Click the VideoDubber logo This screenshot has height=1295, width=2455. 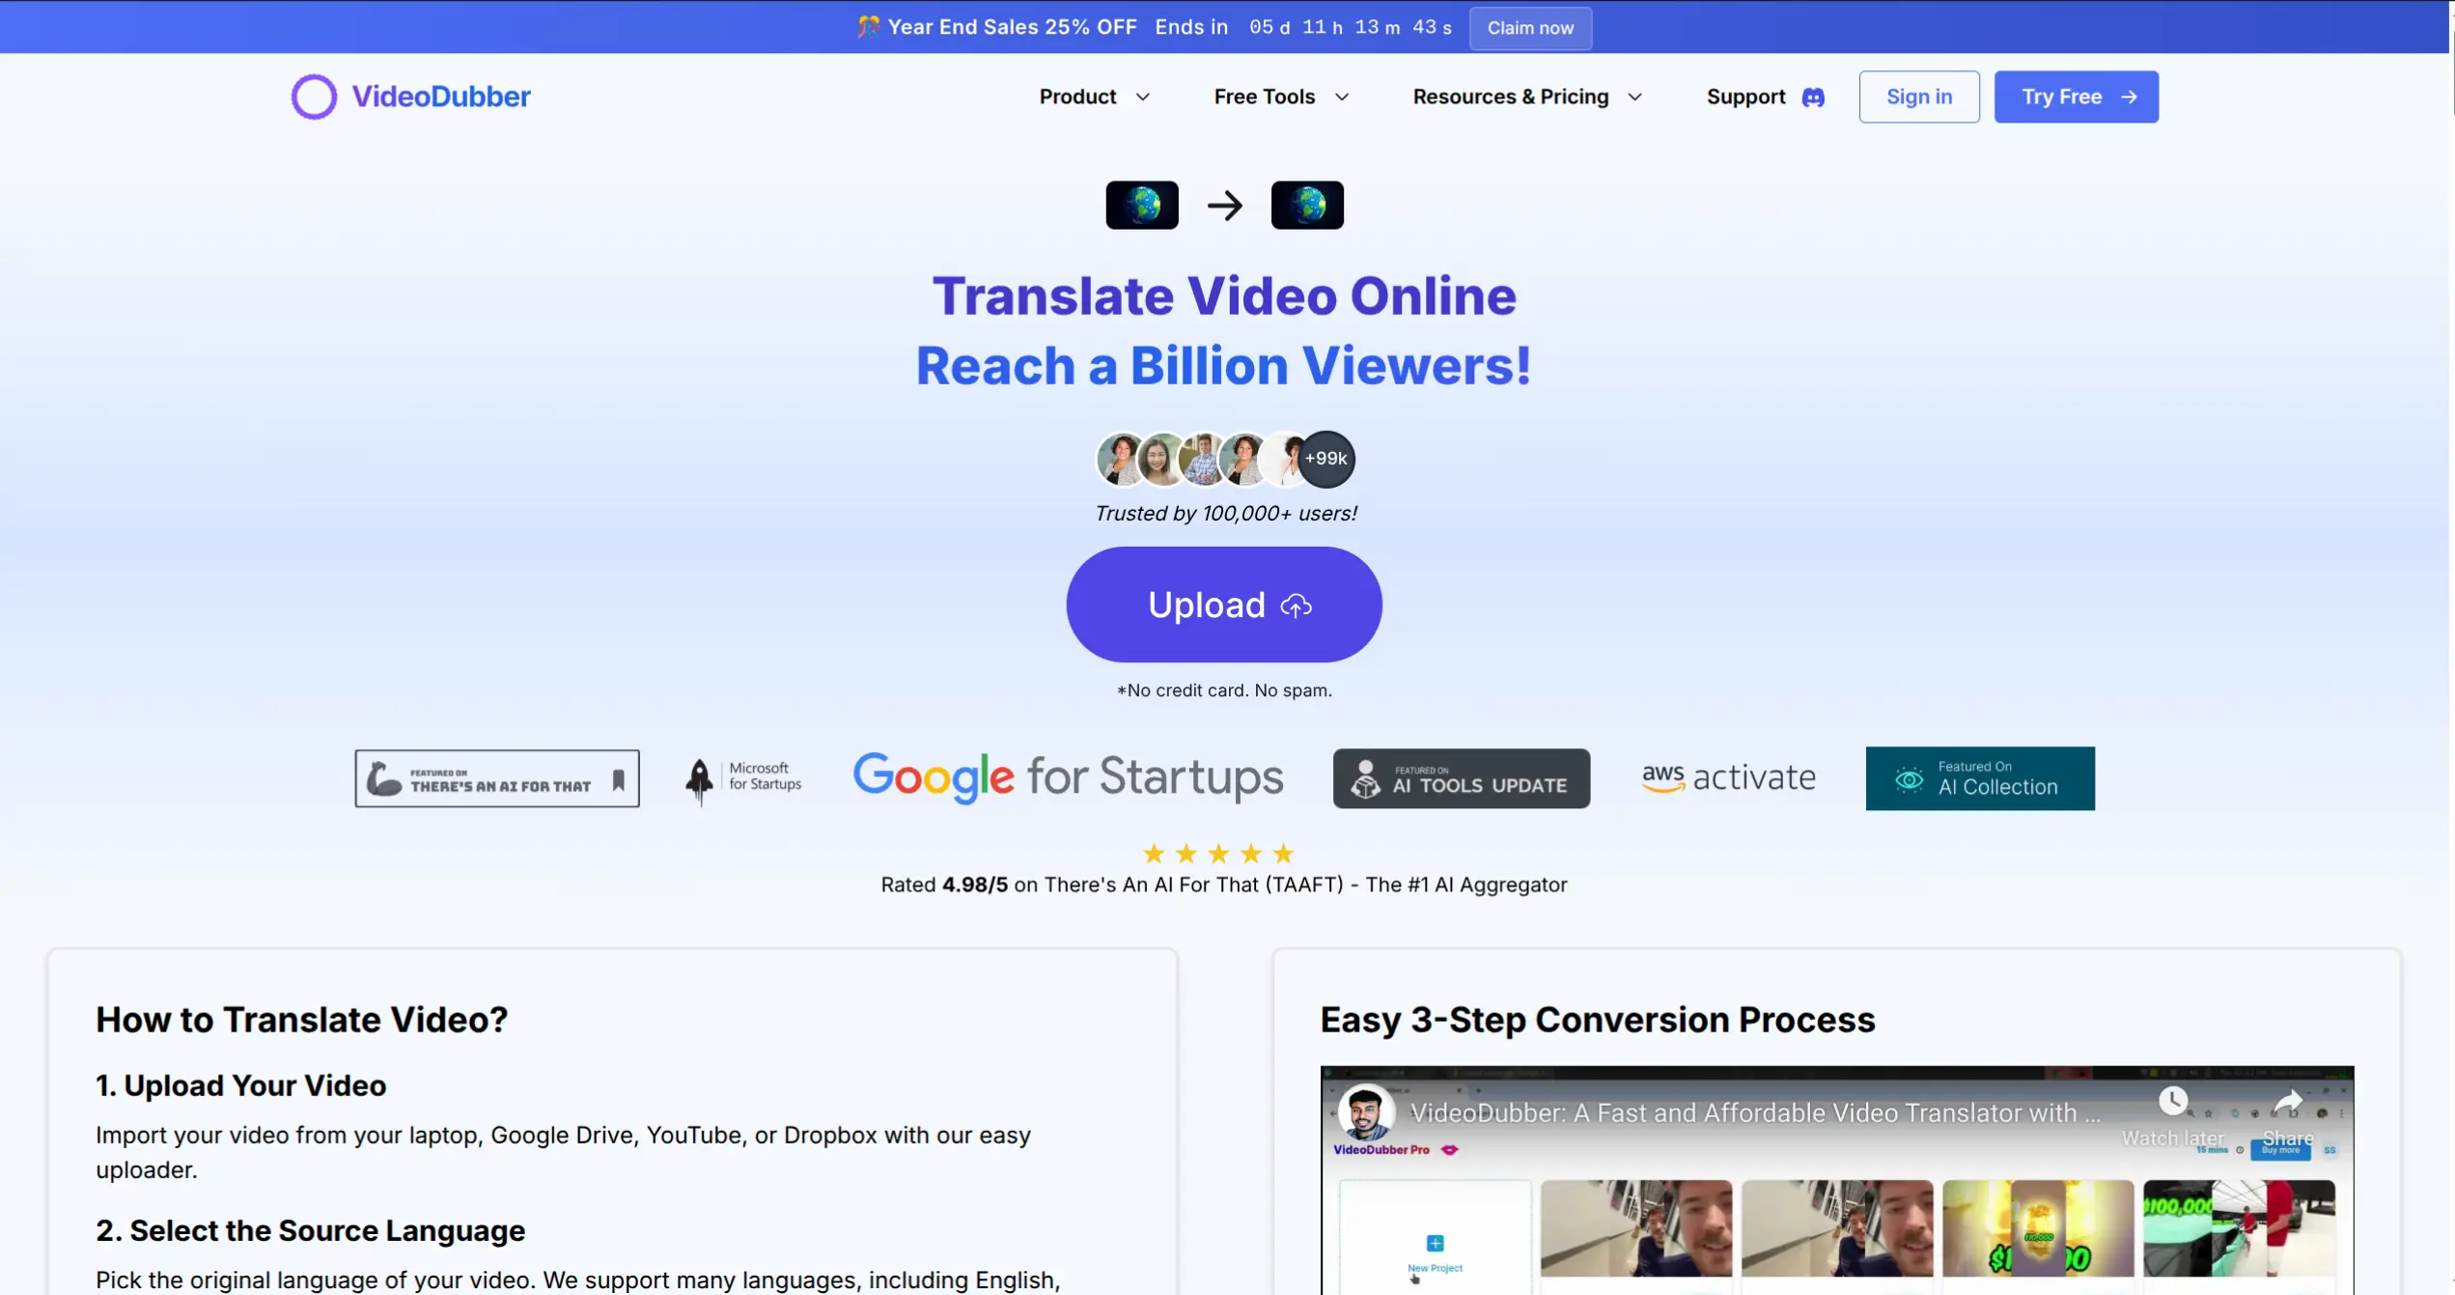coord(409,96)
